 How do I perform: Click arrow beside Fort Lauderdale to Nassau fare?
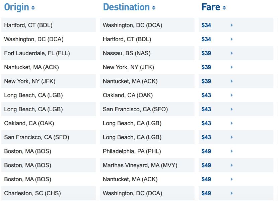click(231, 53)
